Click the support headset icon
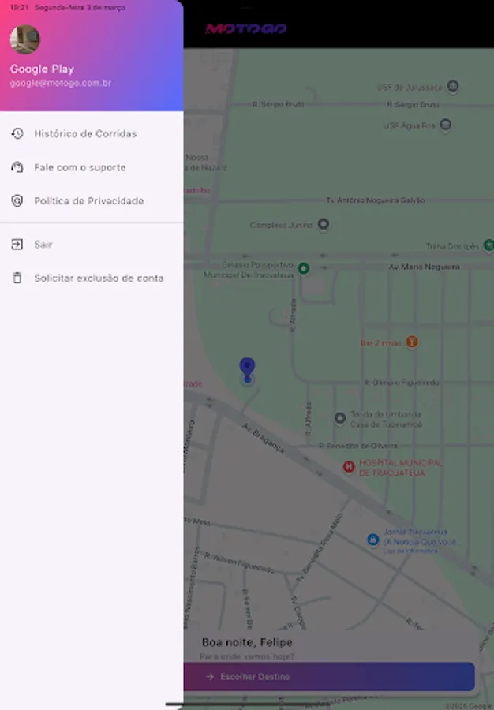Viewport: 494px width, 710px height. coord(17,167)
